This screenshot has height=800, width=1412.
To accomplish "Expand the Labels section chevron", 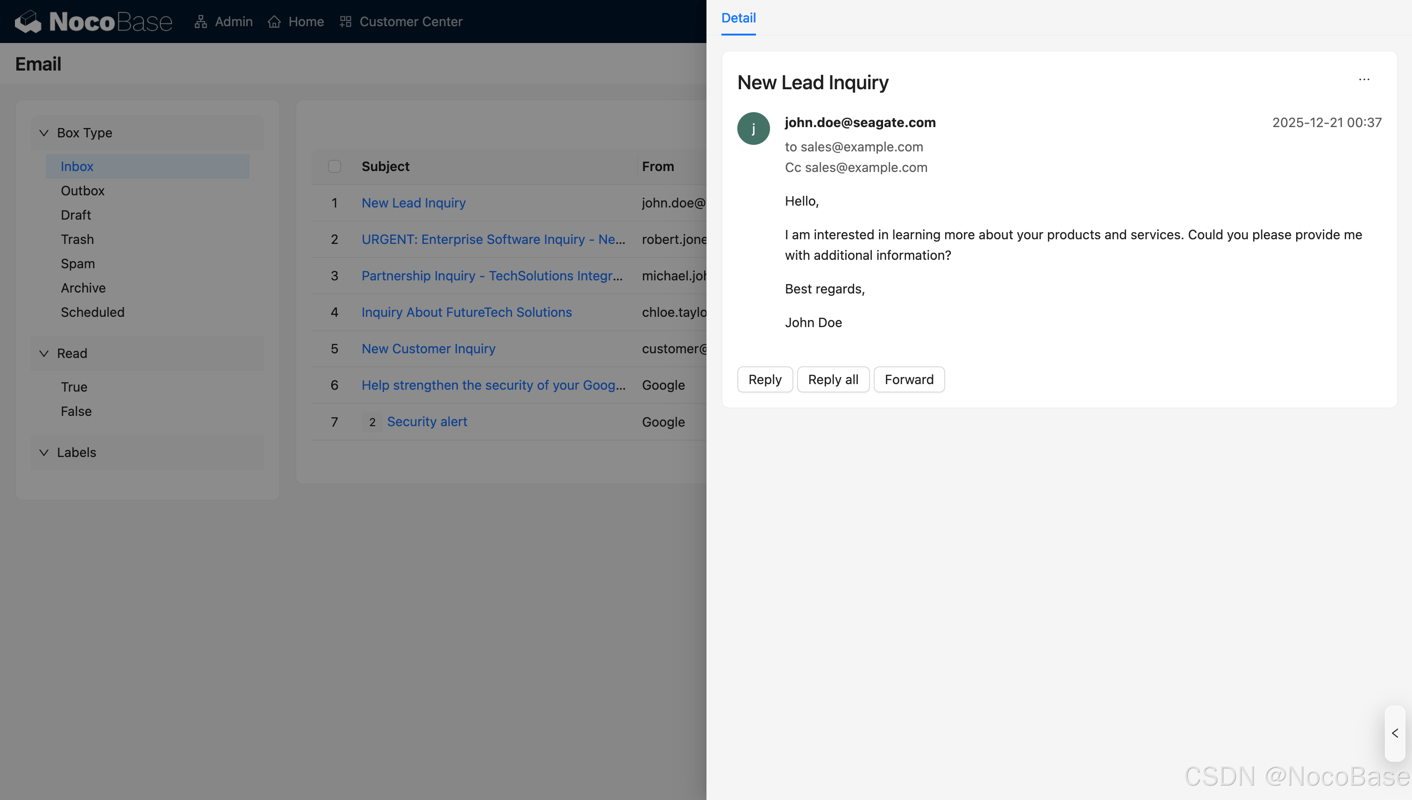I will click(x=44, y=452).
